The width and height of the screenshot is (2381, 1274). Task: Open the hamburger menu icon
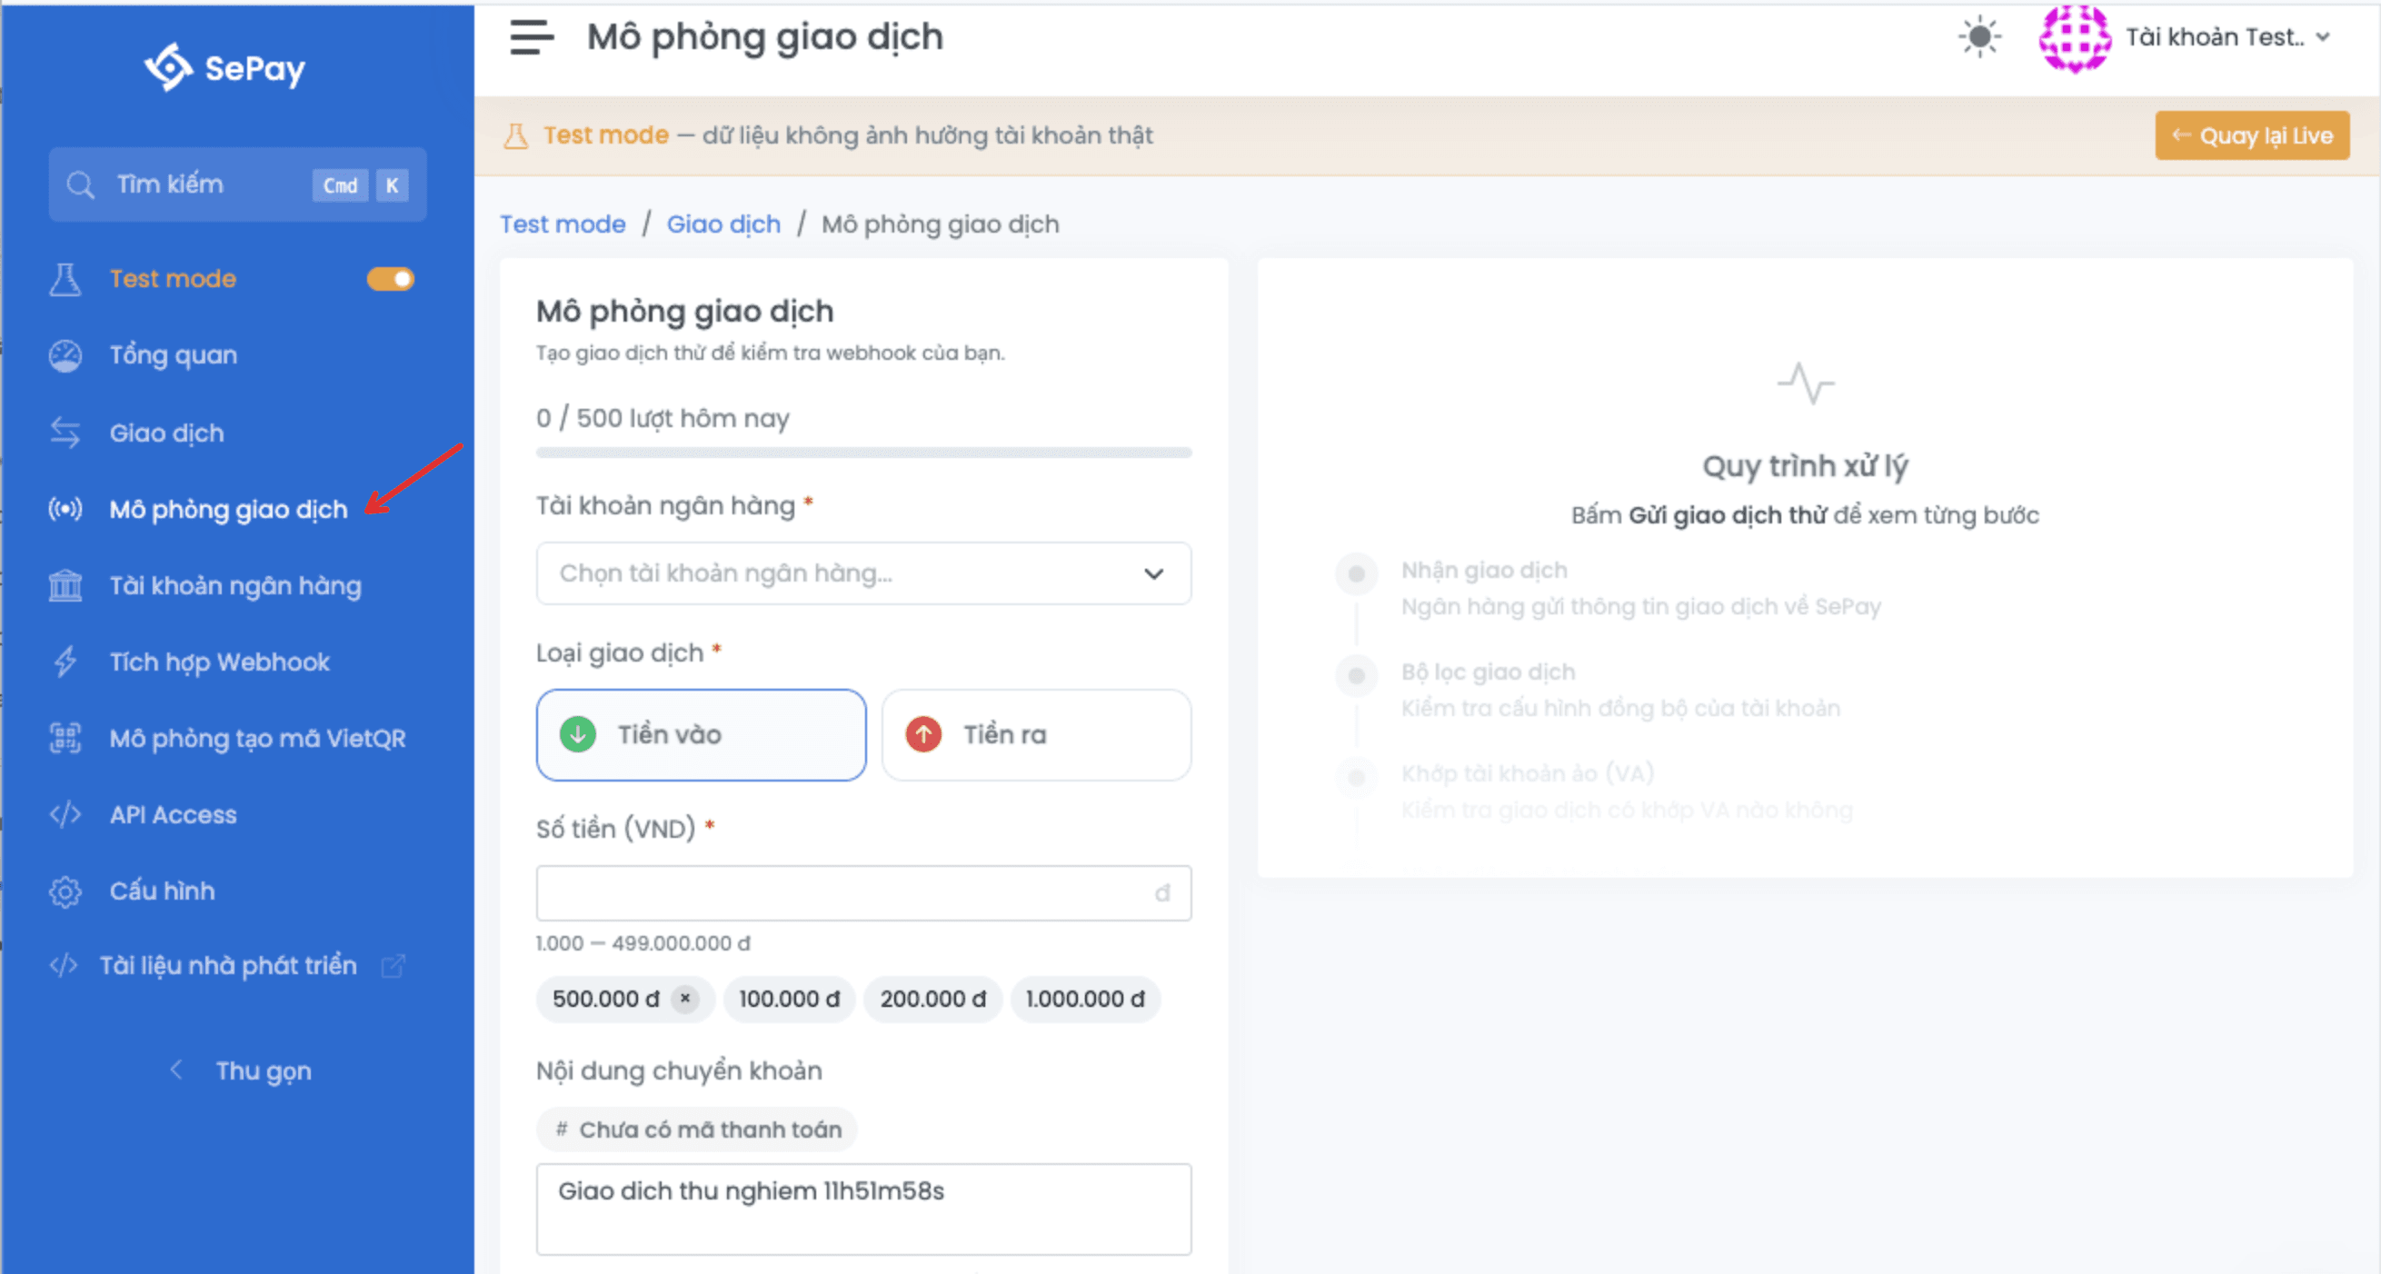[x=532, y=38]
